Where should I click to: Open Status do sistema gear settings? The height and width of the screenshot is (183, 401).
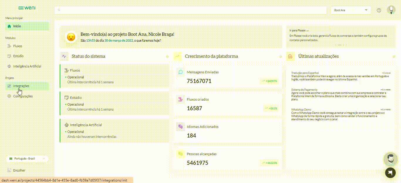pos(167,57)
